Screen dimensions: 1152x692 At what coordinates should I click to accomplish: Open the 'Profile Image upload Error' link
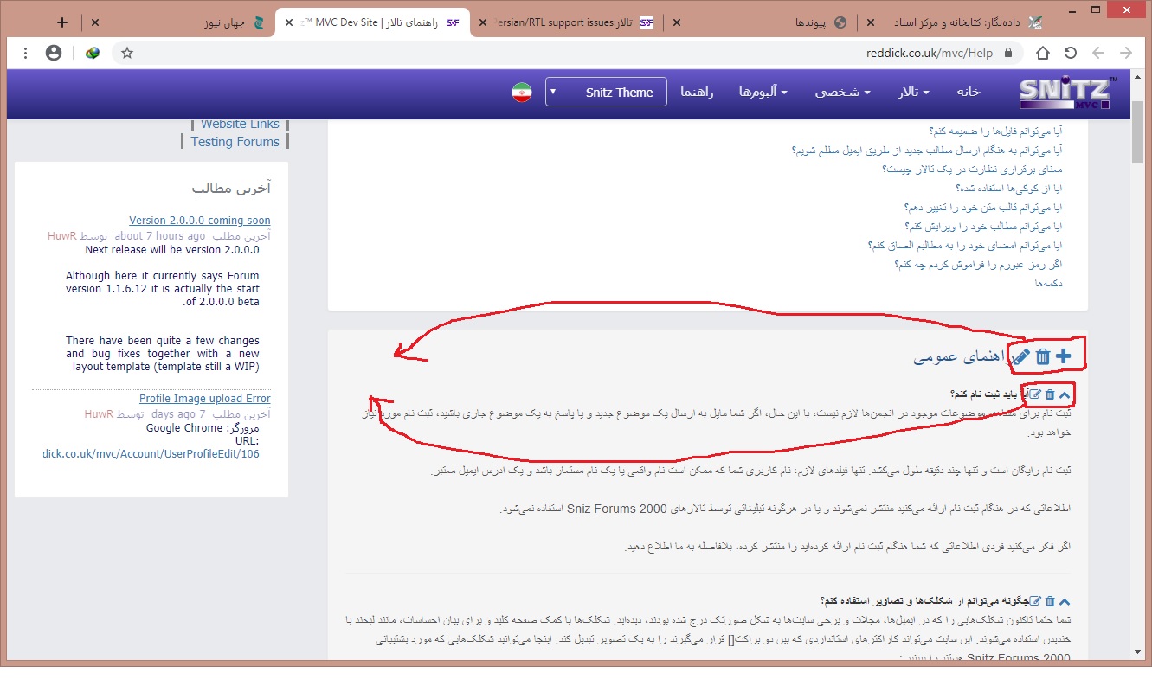point(204,399)
